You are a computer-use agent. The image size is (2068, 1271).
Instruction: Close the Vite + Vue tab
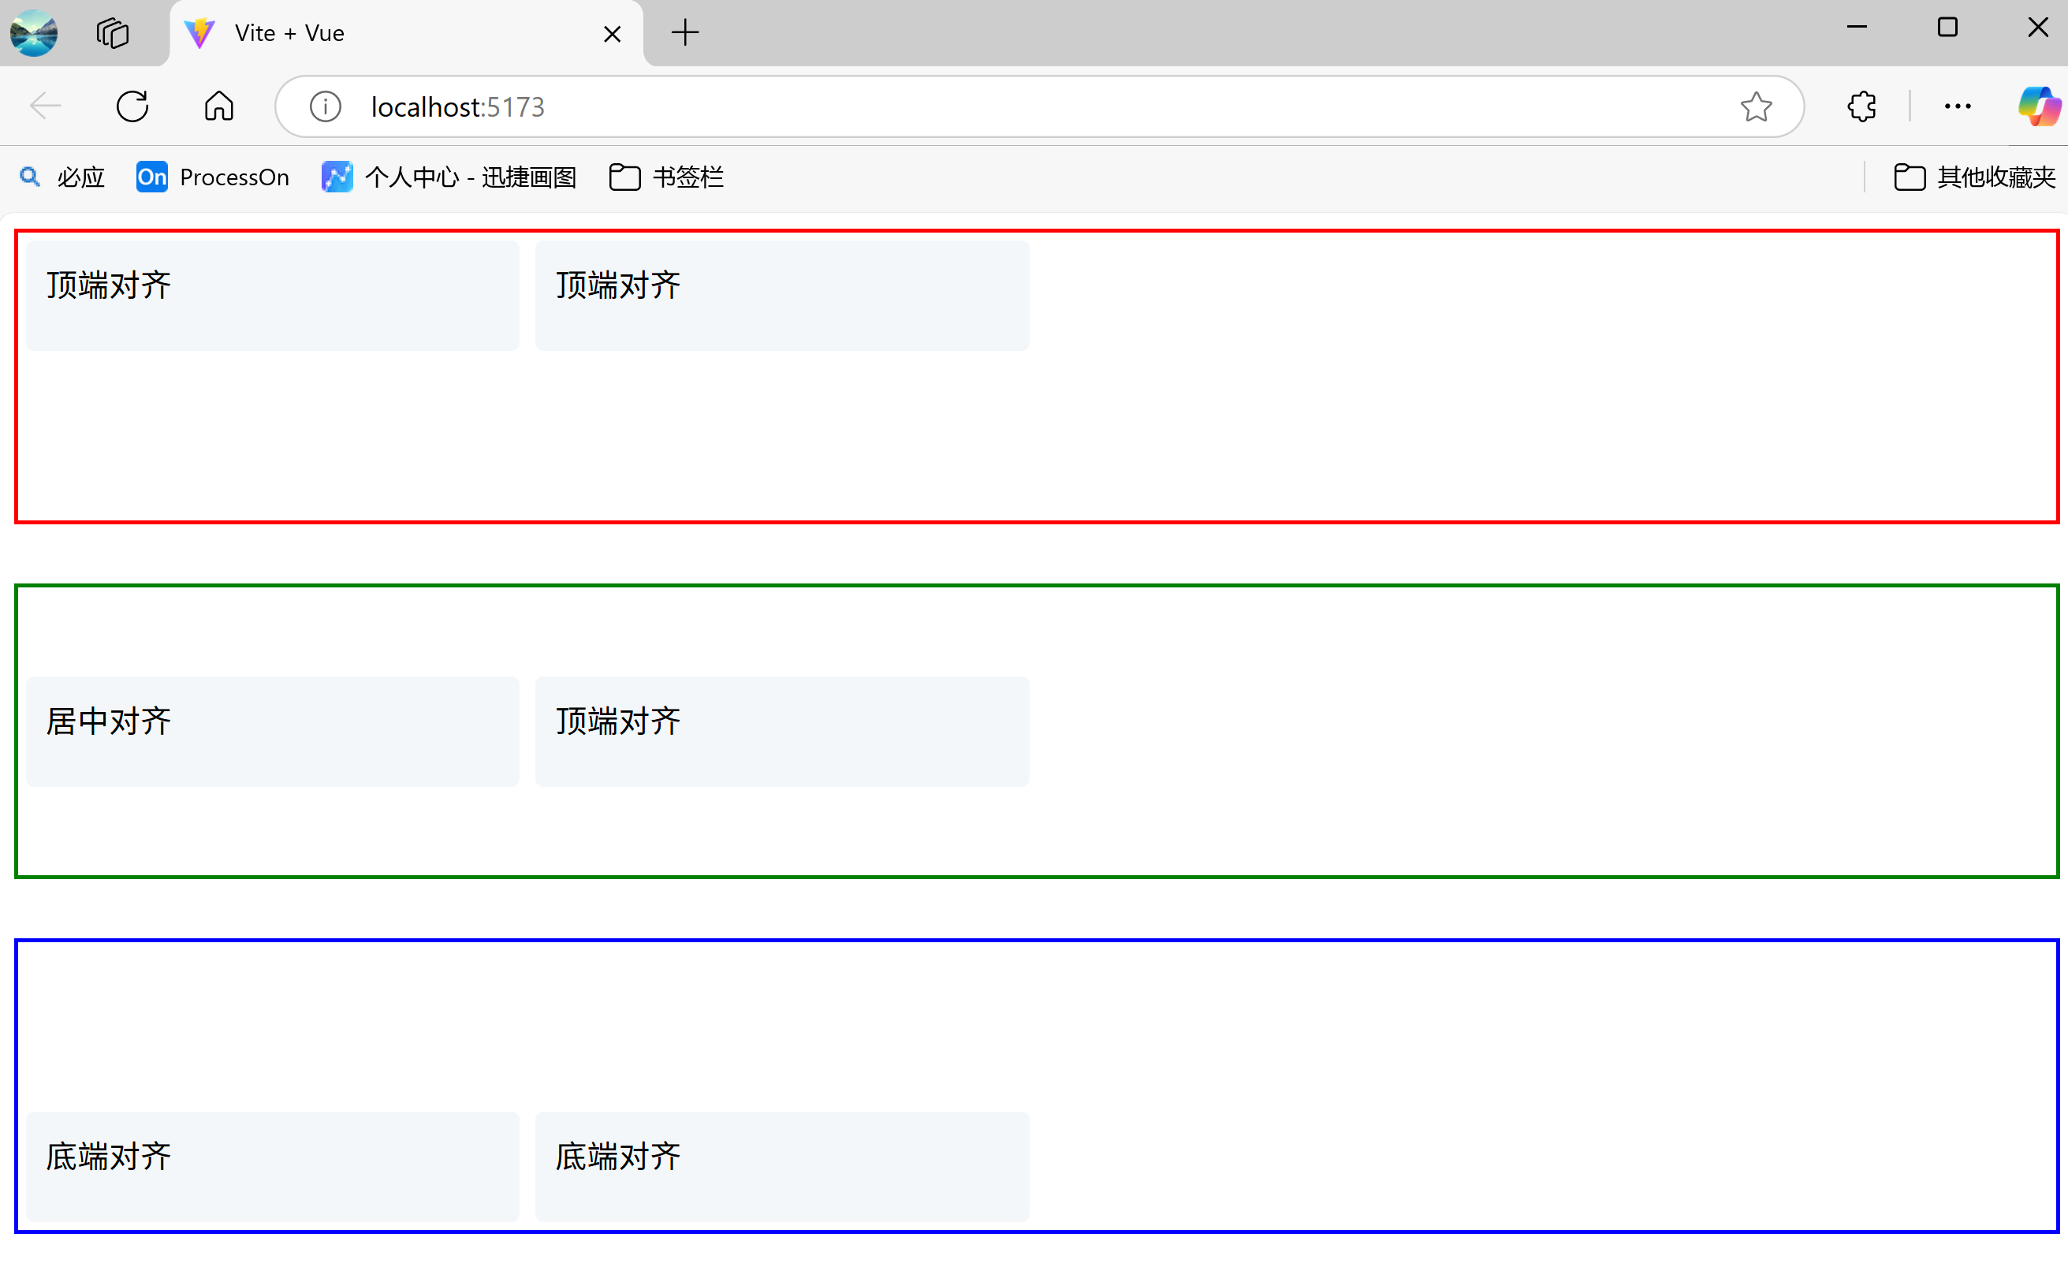612,35
